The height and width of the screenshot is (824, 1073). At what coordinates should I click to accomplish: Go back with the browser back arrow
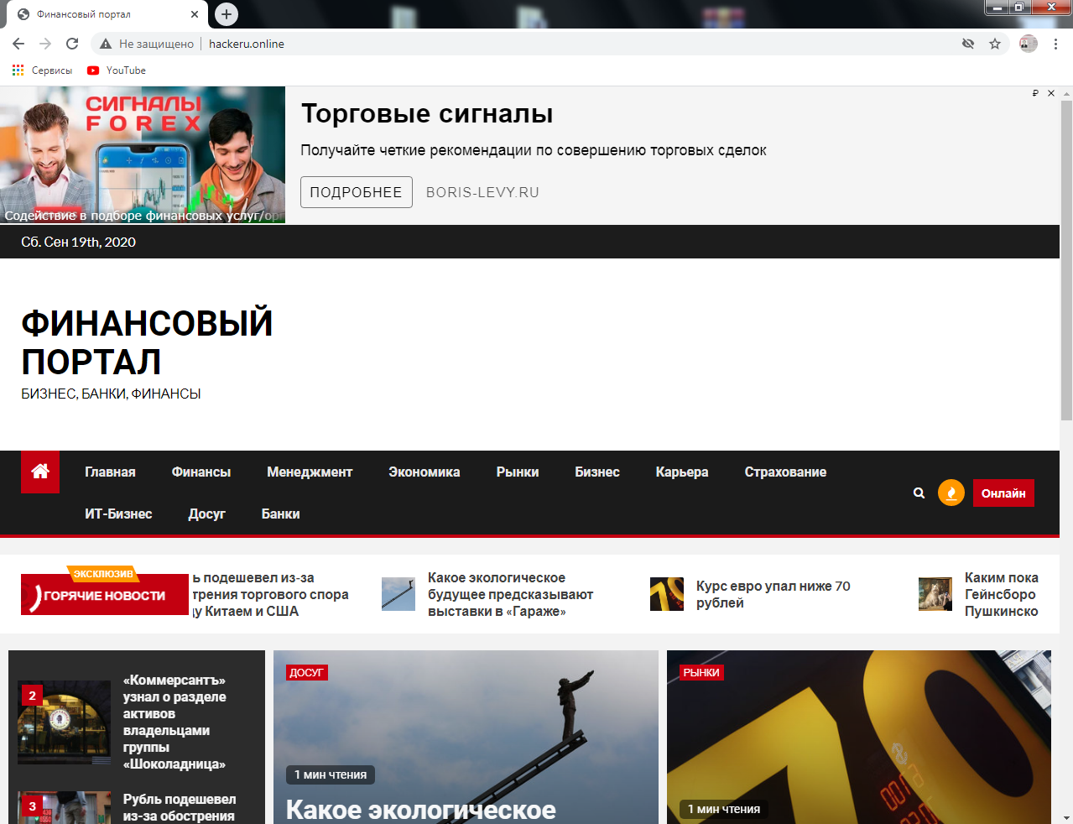(x=18, y=44)
